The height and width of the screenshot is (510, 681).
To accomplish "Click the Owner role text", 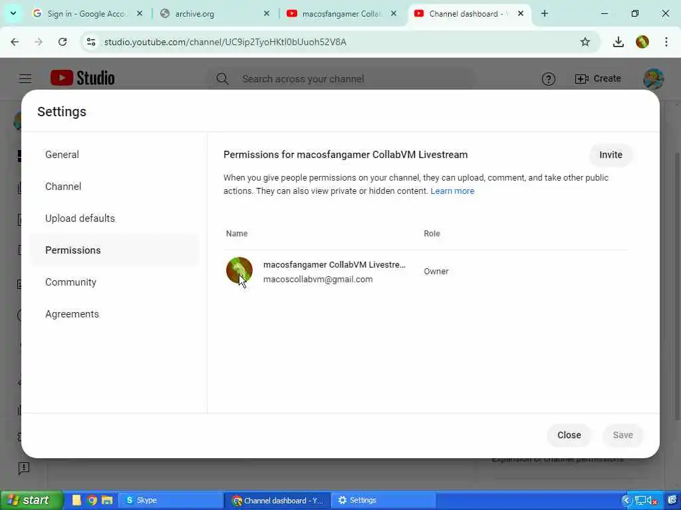I will click(436, 272).
